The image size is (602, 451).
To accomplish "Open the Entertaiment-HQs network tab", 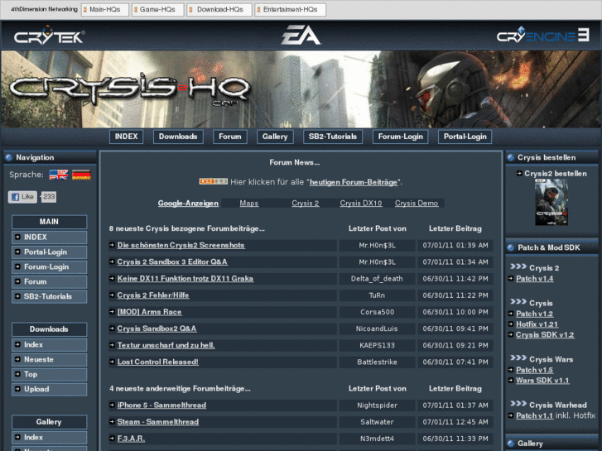I will 291,10.
